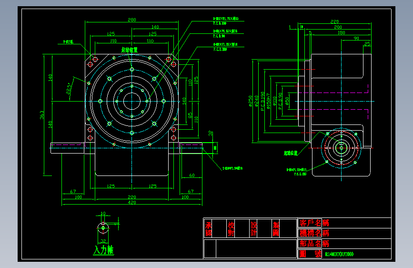Select the ø50 diameter dimension
Viewport: 413px width, 268px height.
click(287, 101)
